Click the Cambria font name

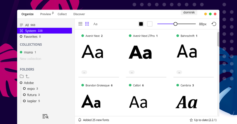pos(186,85)
